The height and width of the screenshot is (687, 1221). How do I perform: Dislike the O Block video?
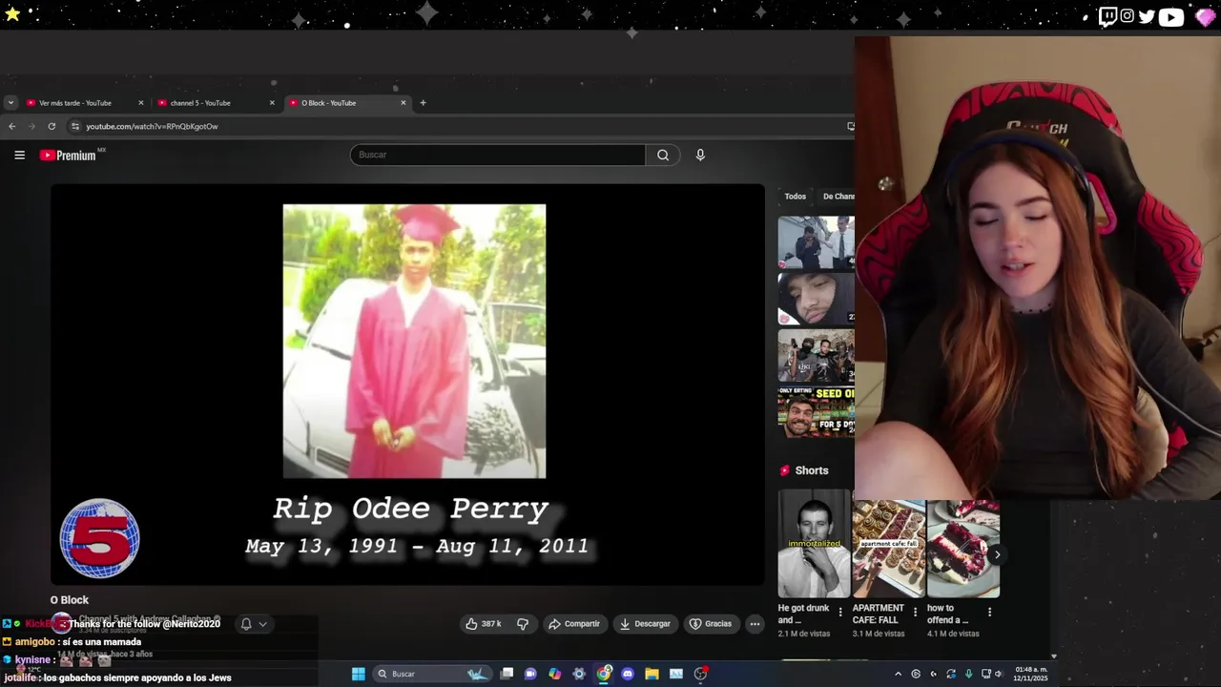click(x=523, y=624)
